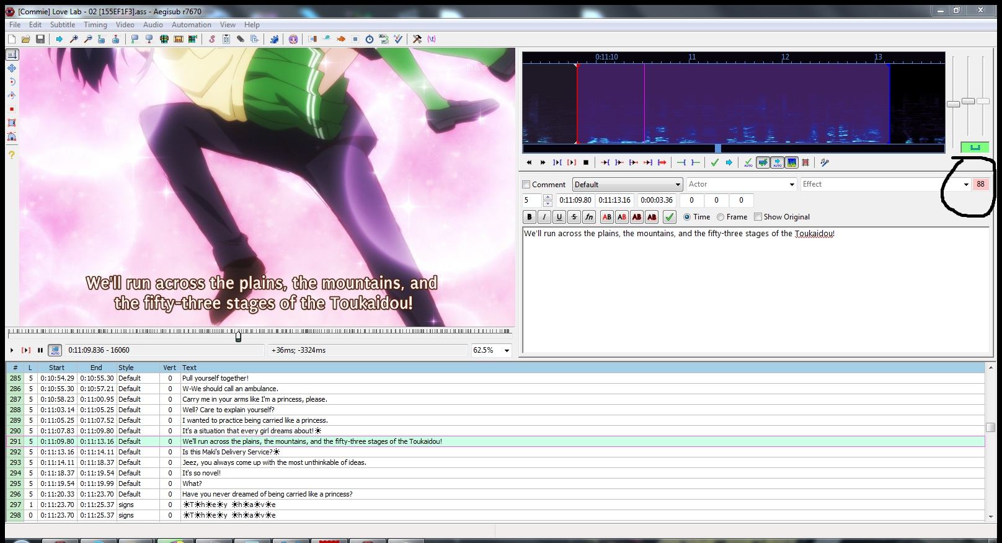Open the Video menu
1002x543 pixels.
click(125, 25)
